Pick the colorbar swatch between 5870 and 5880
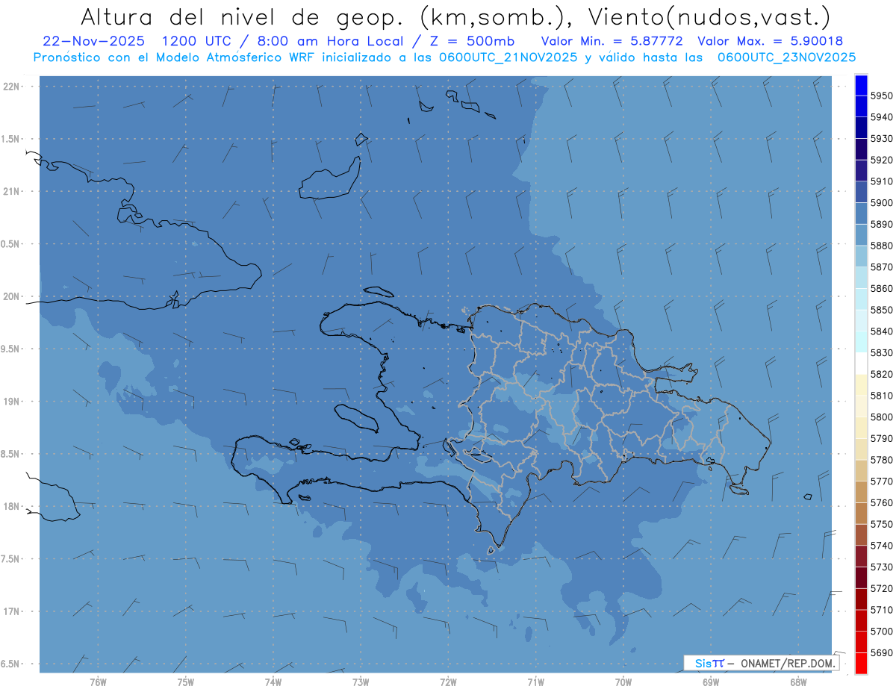Image resolution: width=896 pixels, height=692 pixels. [861, 256]
